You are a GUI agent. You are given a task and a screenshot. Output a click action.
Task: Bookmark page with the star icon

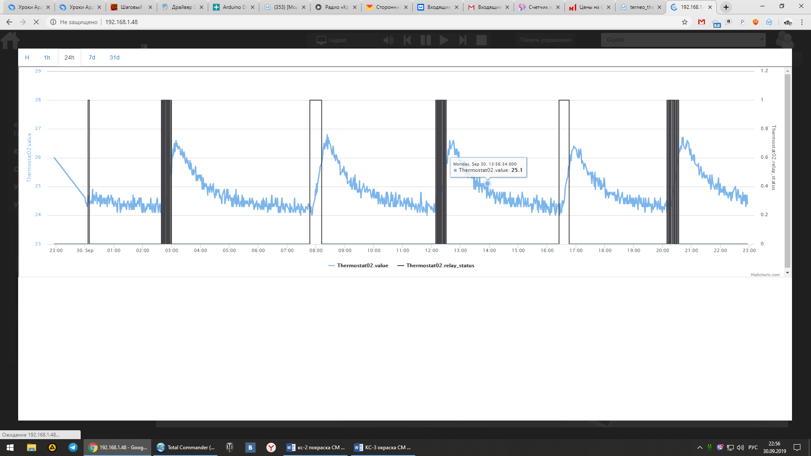point(685,22)
